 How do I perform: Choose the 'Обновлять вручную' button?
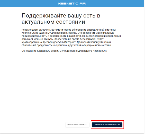pos(77,125)
